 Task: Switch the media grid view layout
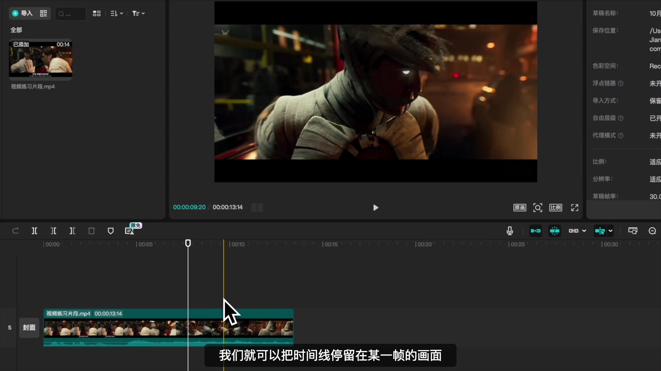click(97, 13)
